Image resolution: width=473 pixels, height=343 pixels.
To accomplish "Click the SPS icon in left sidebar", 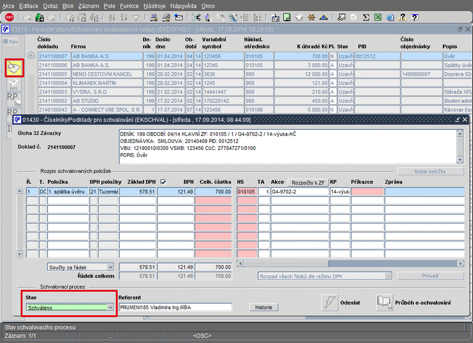I will coord(14,84).
